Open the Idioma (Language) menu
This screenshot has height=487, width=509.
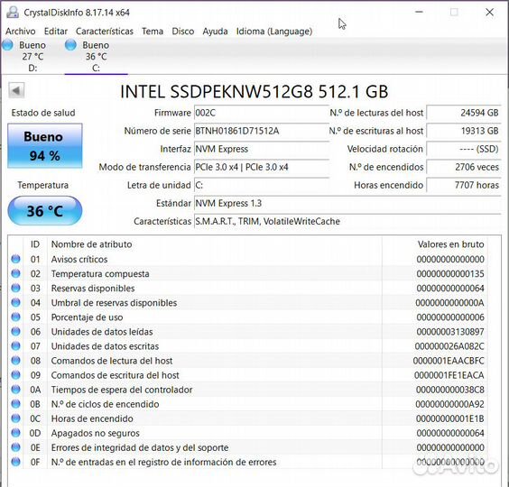click(x=274, y=32)
